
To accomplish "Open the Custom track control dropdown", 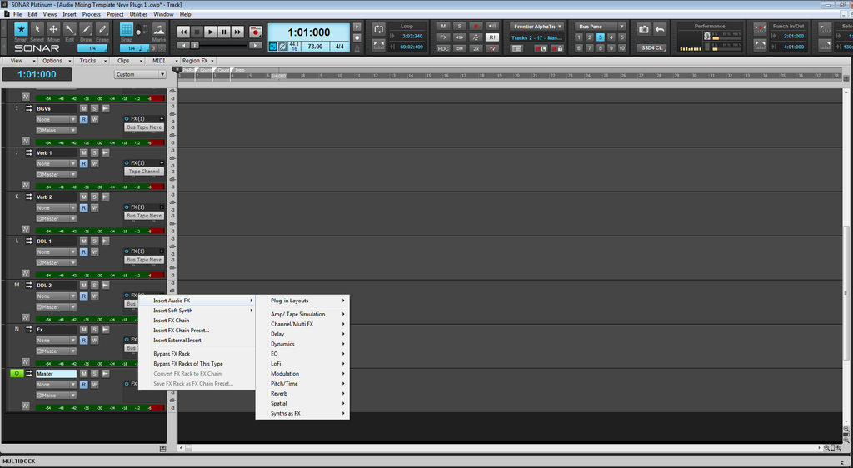I will click(140, 74).
